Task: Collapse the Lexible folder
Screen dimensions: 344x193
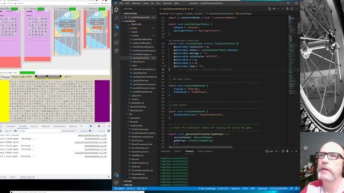Action: (x=133, y=28)
